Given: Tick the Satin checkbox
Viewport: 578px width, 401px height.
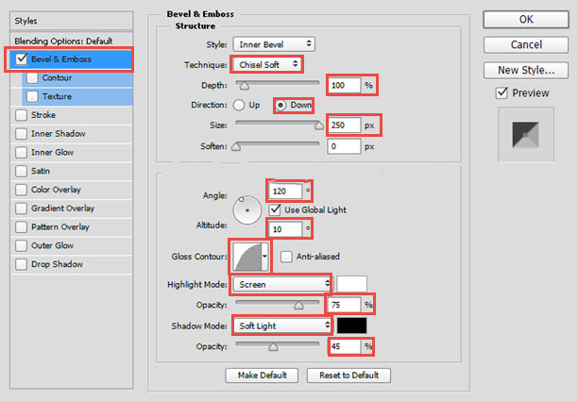Looking at the screenshot, I should (22, 171).
